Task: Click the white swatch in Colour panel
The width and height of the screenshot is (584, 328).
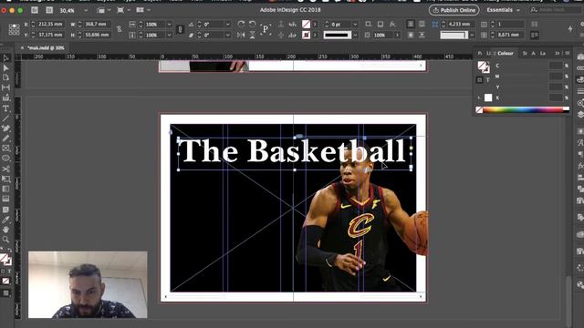Action: tap(488, 97)
